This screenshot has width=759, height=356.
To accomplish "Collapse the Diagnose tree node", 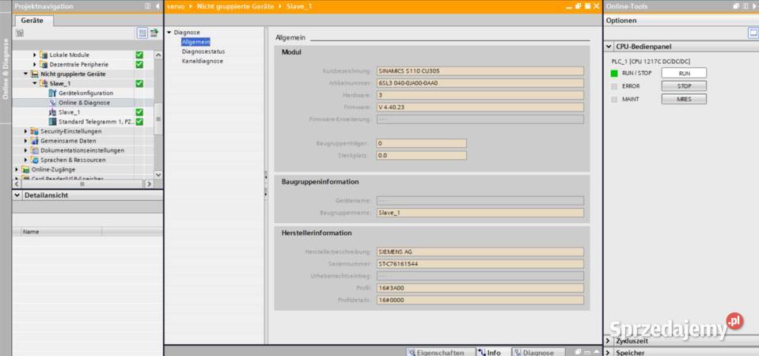I will [169, 32].
